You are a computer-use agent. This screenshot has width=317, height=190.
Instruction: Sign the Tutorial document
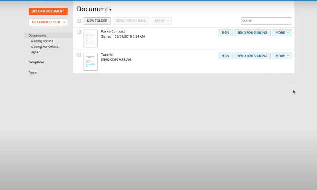pyautogui.click(x=225, y=56)
